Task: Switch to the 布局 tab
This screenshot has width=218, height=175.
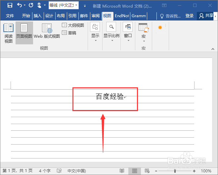Action: pos(61,16)
